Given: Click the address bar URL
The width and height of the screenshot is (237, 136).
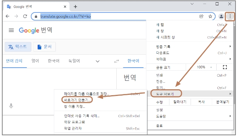Looking at the screenshot, I should click(65, 16).
